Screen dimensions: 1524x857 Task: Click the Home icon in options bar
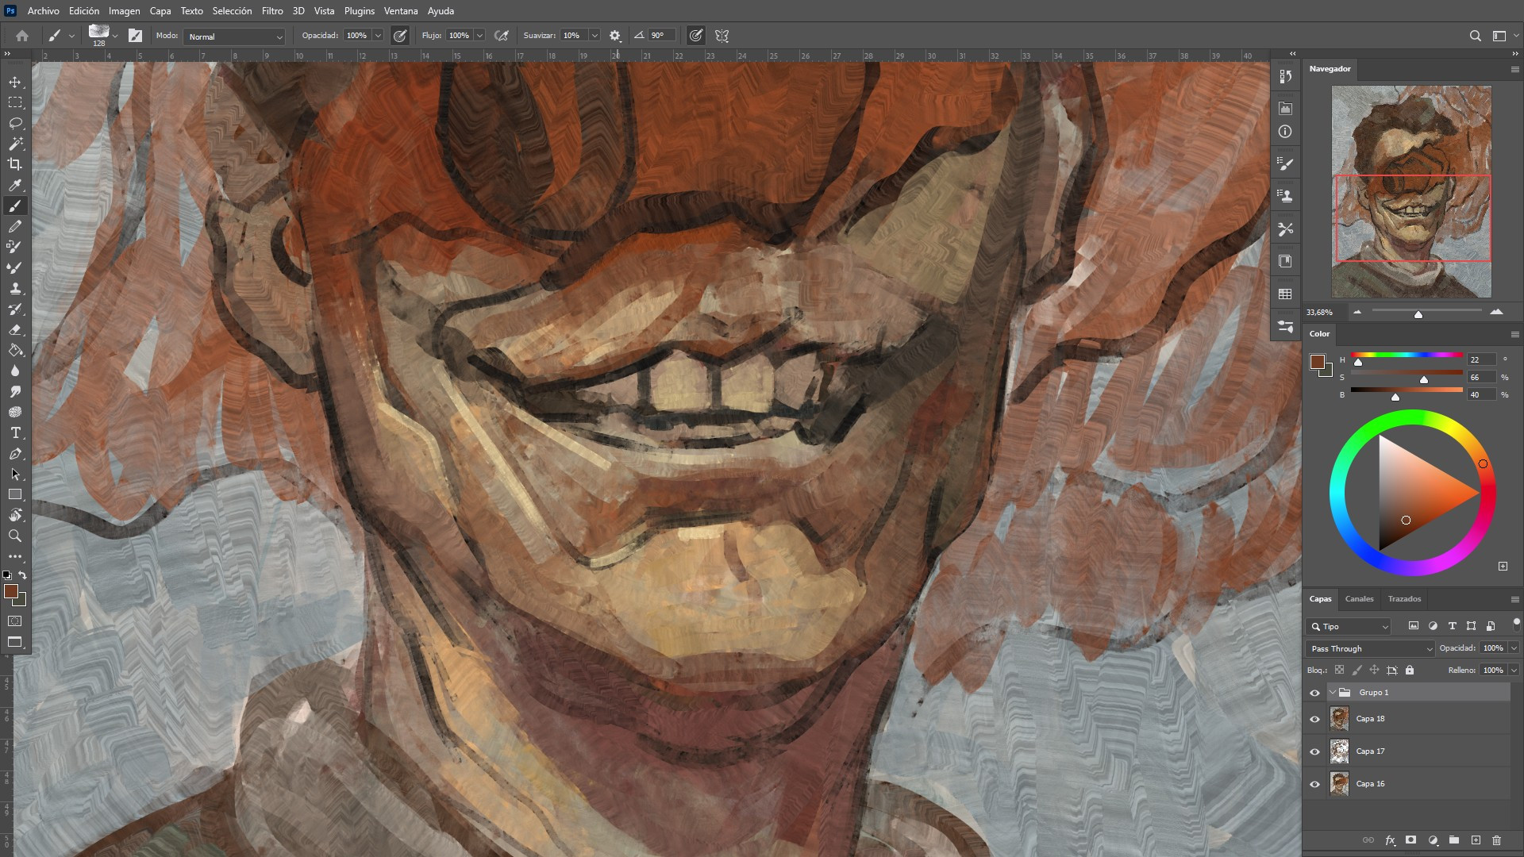click(22, 36)
